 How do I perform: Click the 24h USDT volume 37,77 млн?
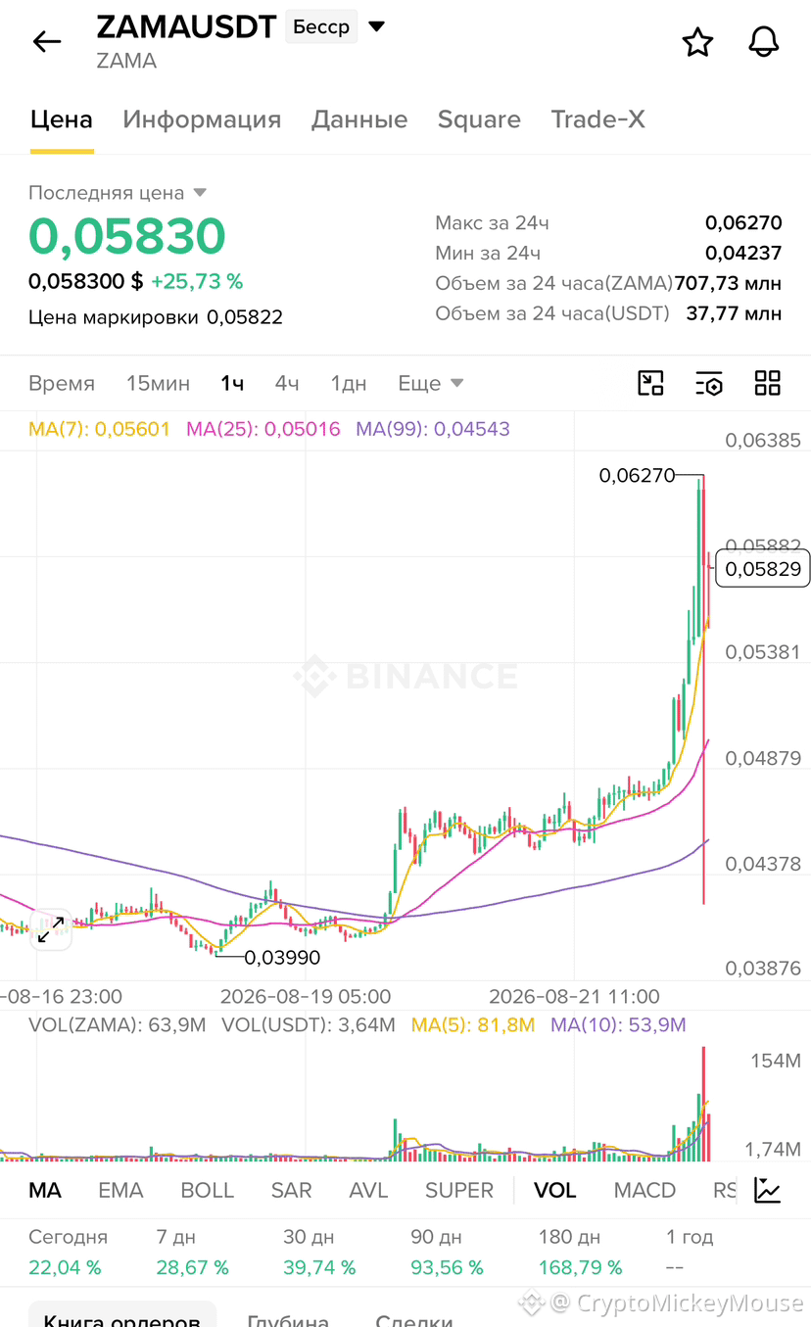(x=736, y=313)
